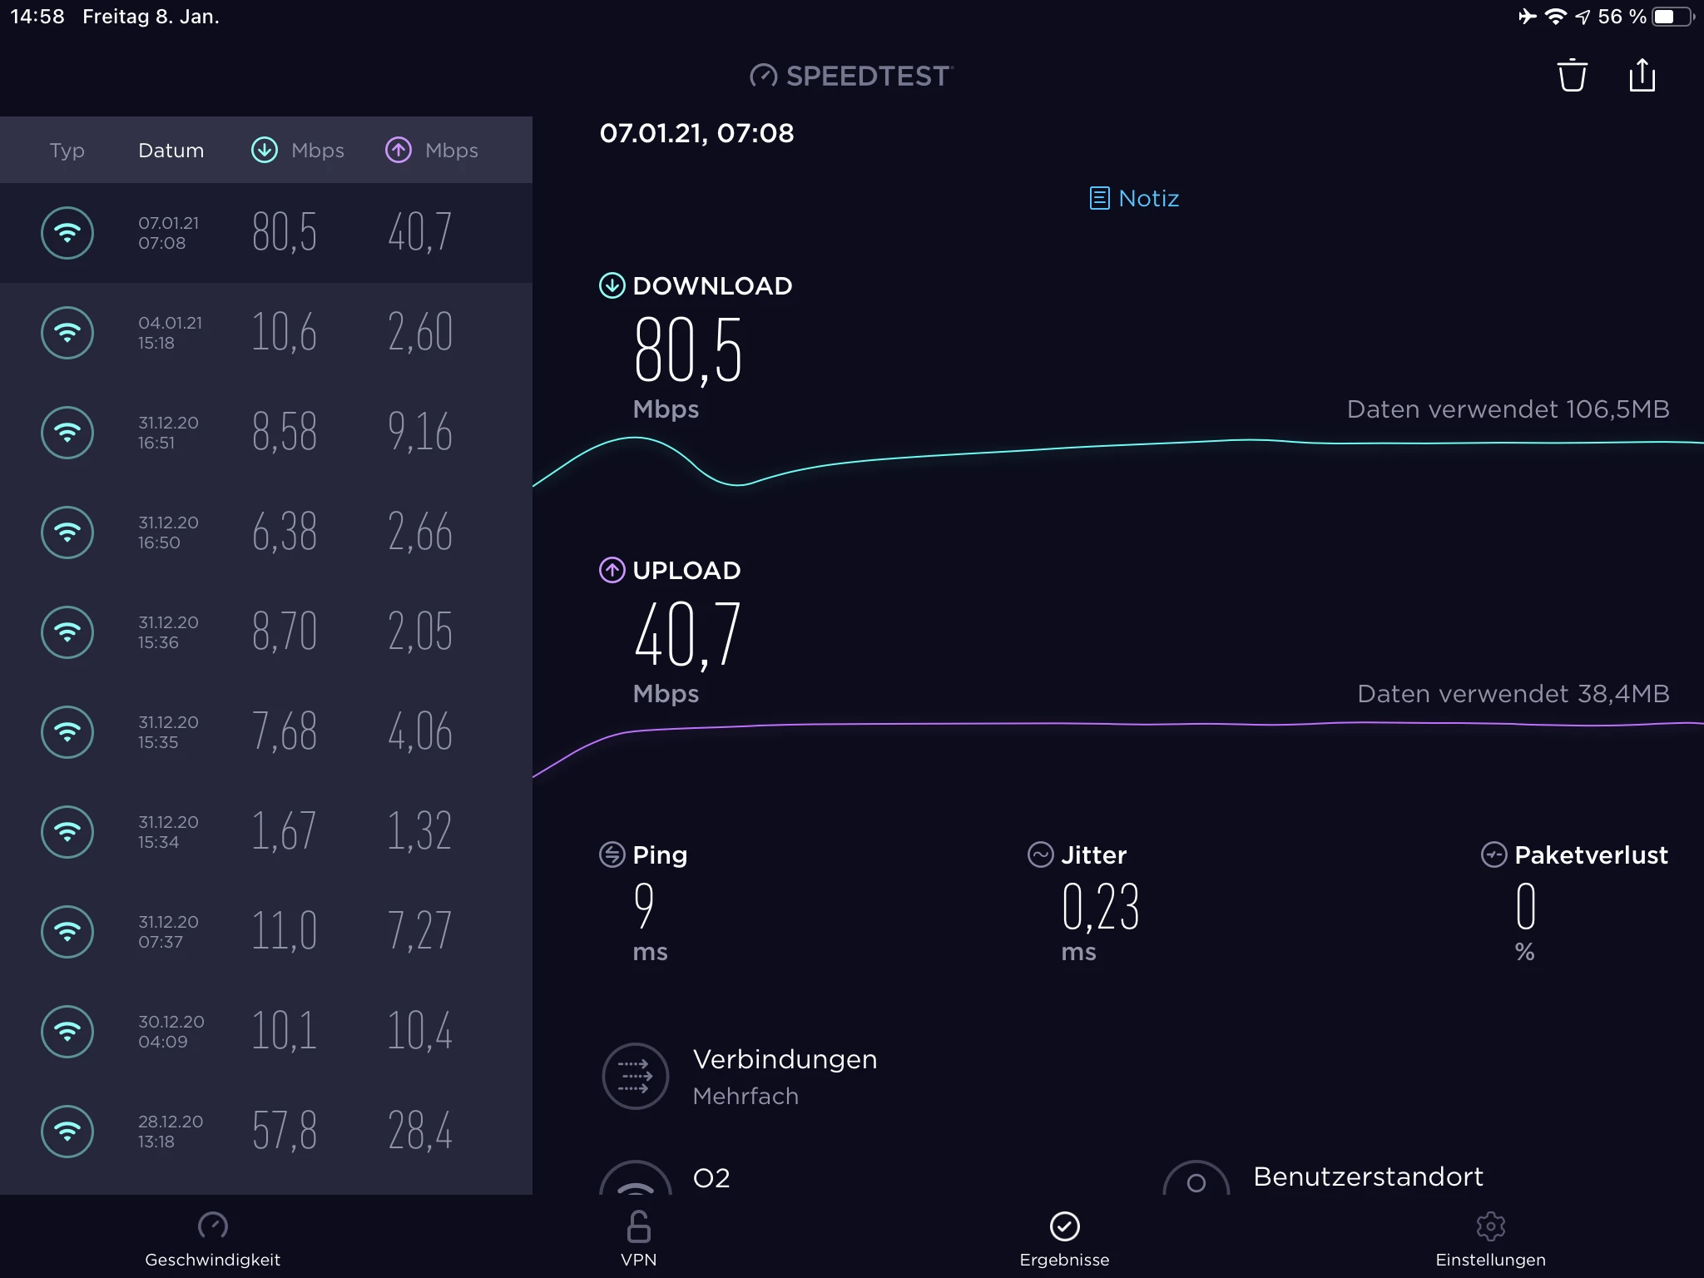Open Einstellungen settings tab
Viewport: 1704px width, 1278px height.
(1490, 1238)
